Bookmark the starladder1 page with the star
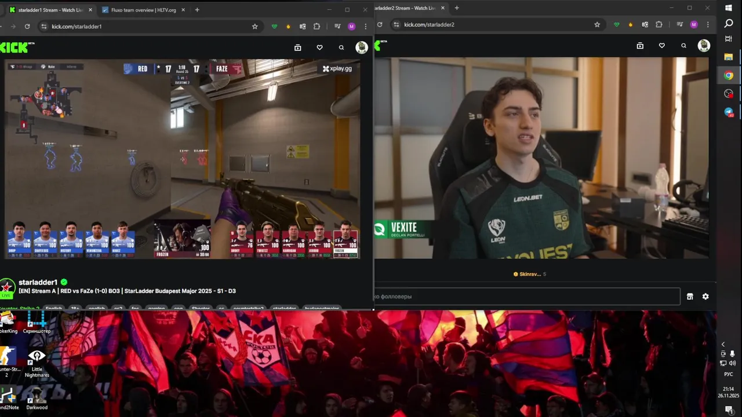This screenshot has height=417, width=742. 254,26
